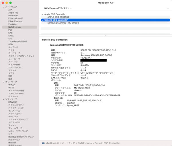Select Samsung SSD 980 PRO 500GB row
Image resolution: width=172 pixels, height=146 pixels.
coord(105,23)
